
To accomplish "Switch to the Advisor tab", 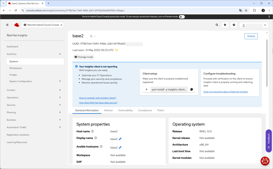I will tap(108, 110).
